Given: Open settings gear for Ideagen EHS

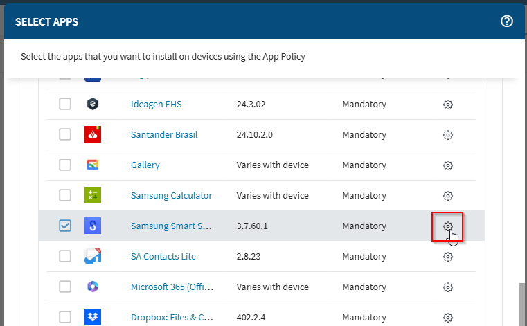Looking at the screenshot, I should point(447,105).
